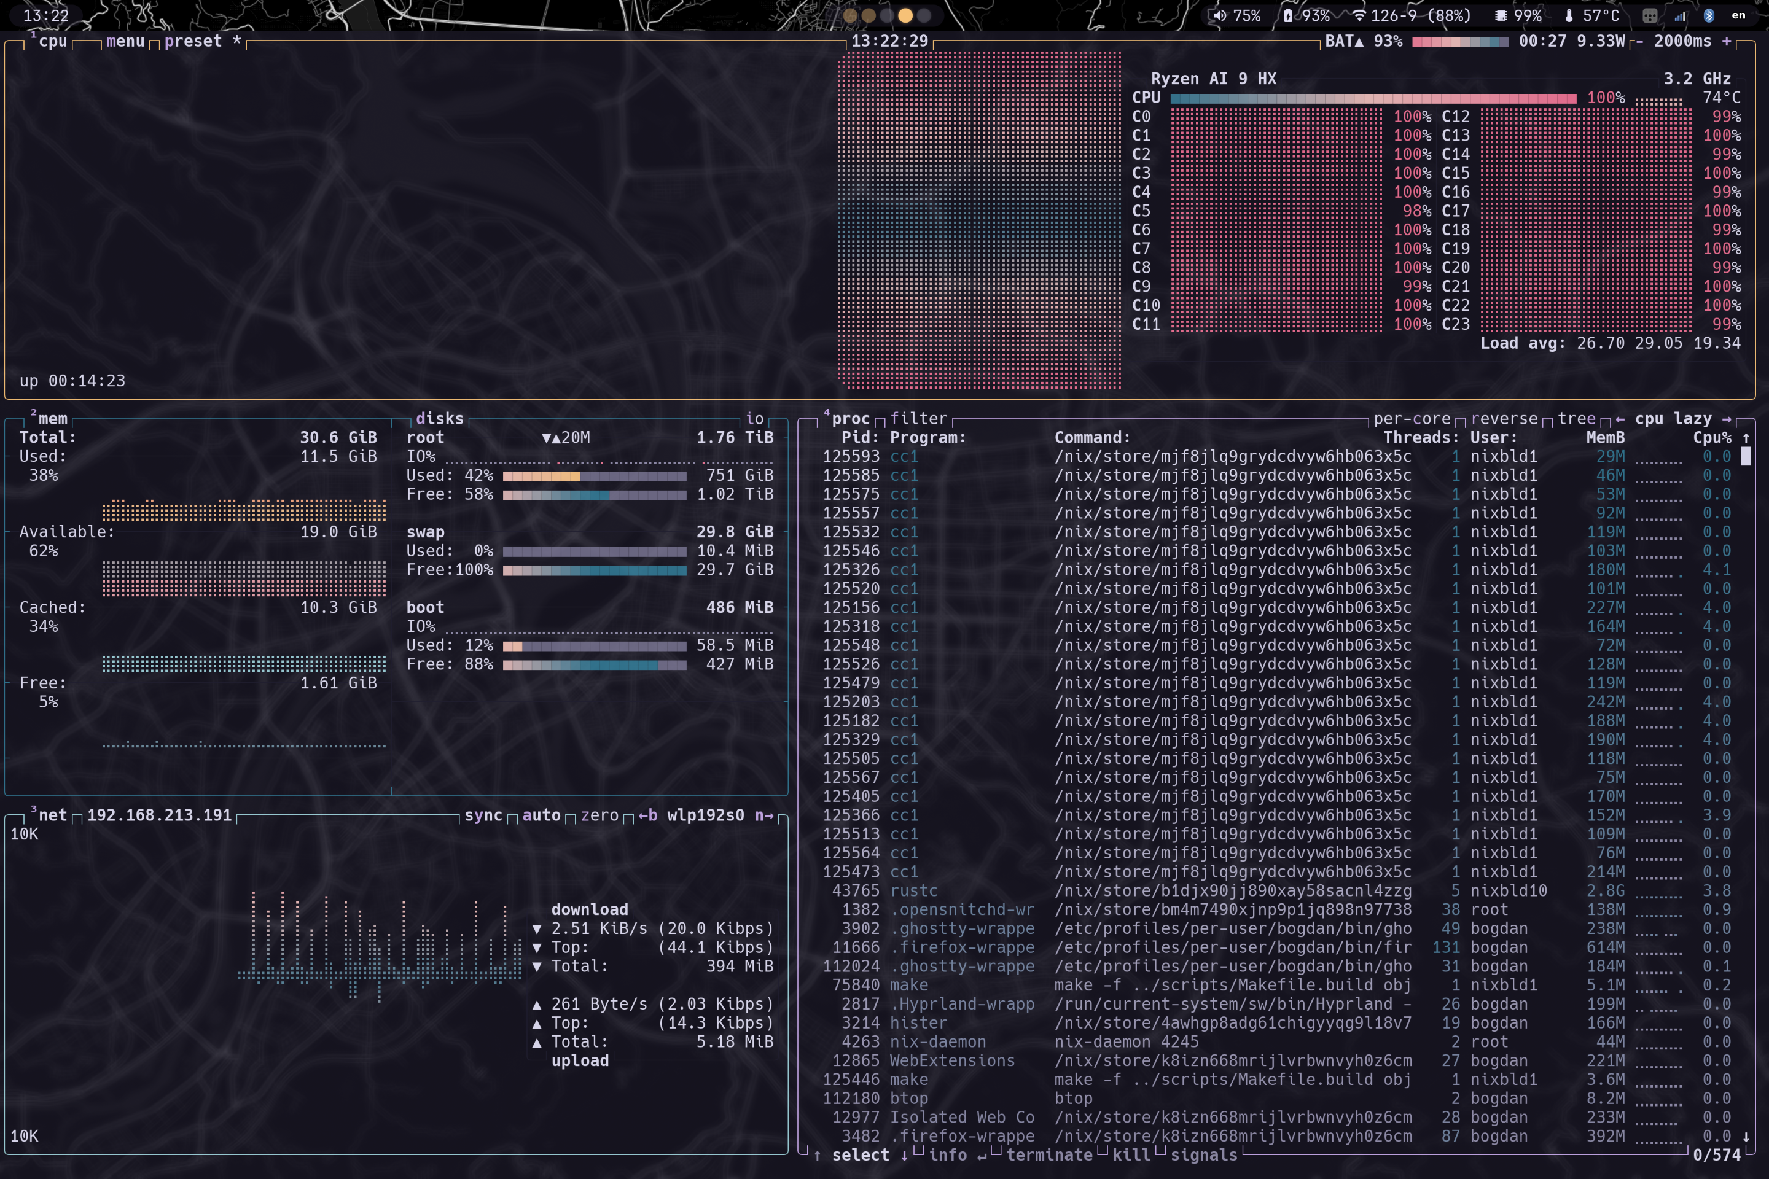This screenshot has height=1179, width=1769.
Task: Toggle per-core CPU usage in proc
Action: 1412,419
